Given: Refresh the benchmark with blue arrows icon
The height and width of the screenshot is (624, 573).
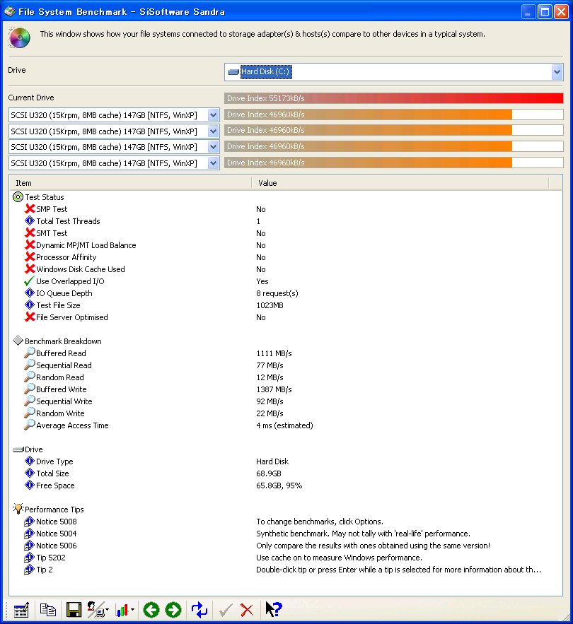Looking at the screenshot, I should pos(199,610).
